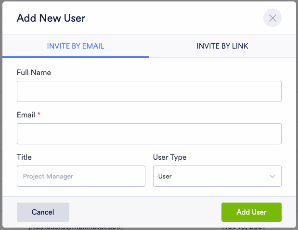298x230 pixels.
Task: Click the mailinator email behind the dialog
Action: pos(75,227)
